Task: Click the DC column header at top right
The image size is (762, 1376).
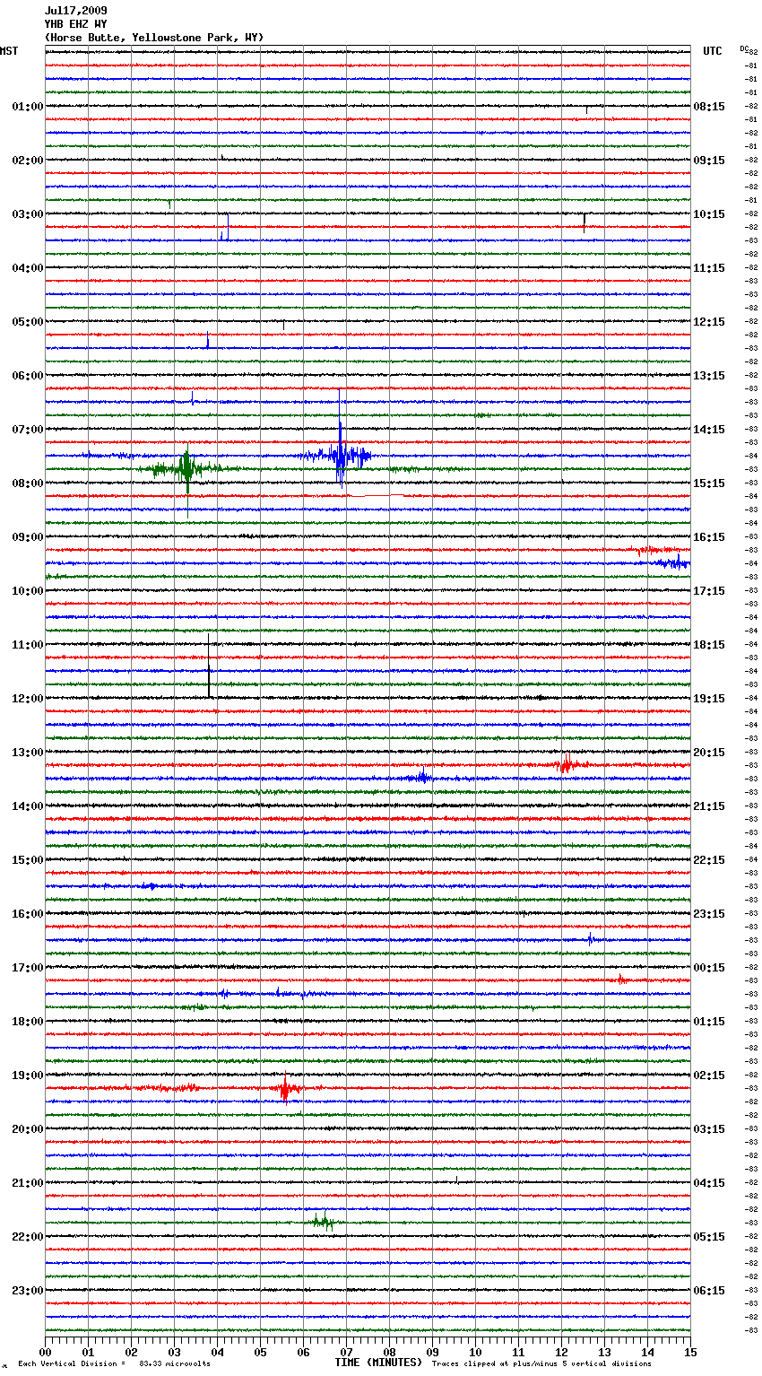Action: coord(744,48)
